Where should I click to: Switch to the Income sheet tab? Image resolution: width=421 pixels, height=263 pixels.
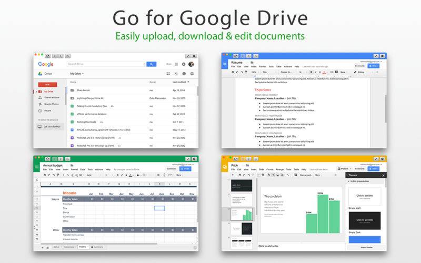click(x=84, y=247)
